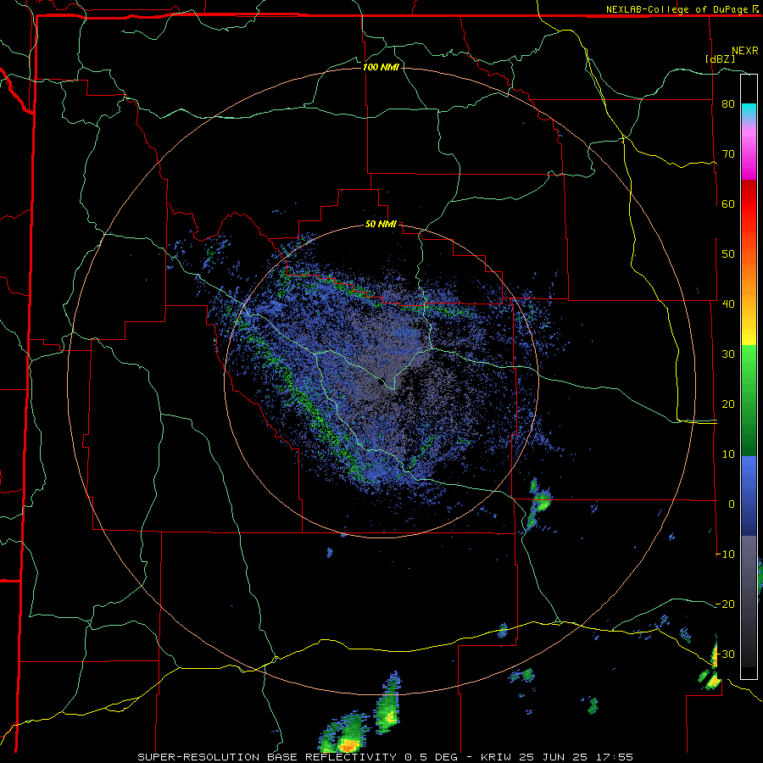Click the 100 NMI range ring label

381,67
